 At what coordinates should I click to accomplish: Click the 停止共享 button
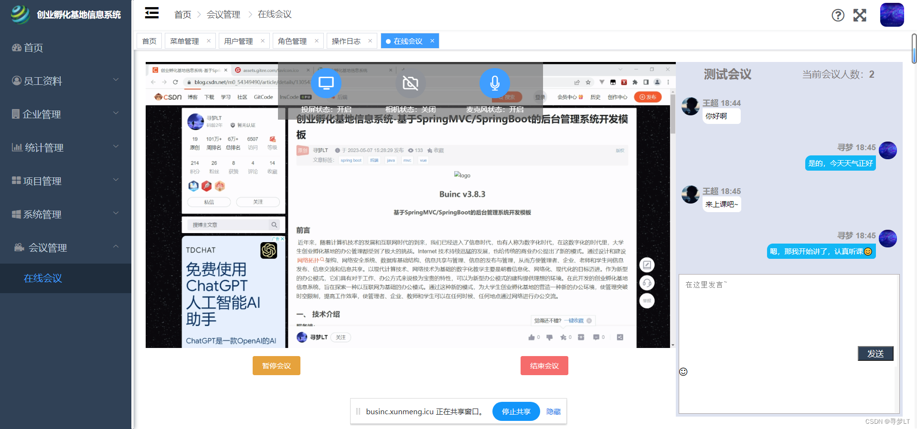(x=516, y=411)
